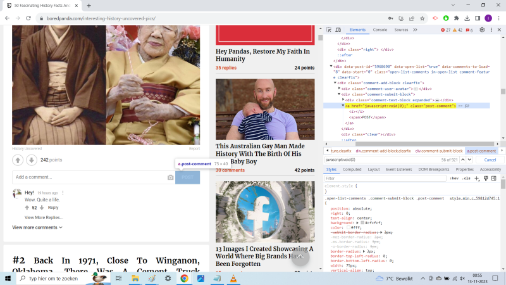The width and height of the screenshot is (506, 285).
Task: Open the DevTools three-dot customize menu
Action: pyautogui.click(x=491, y=30)
